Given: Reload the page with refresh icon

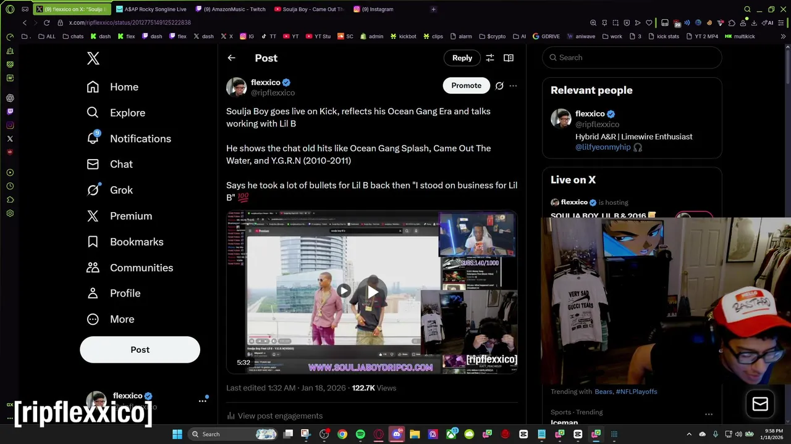Looking at the screenshot, I should [x=46, y=23].
